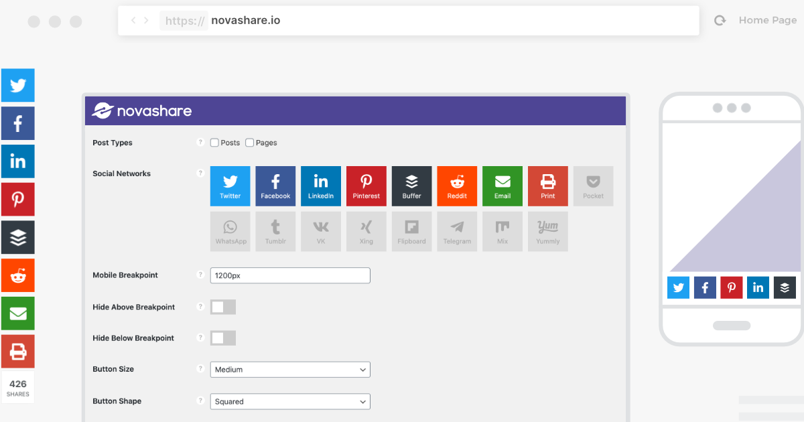Click the Mobile Breakpoint text field

(x=290, y=275)
